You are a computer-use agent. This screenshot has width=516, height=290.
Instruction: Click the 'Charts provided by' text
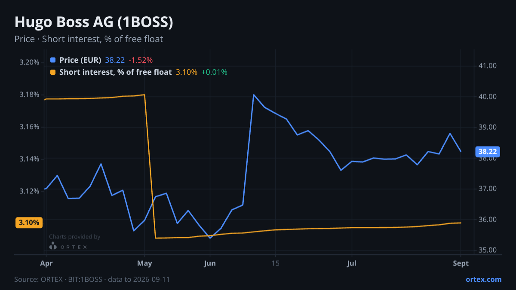pyautogui.click(x=74, y=237)
